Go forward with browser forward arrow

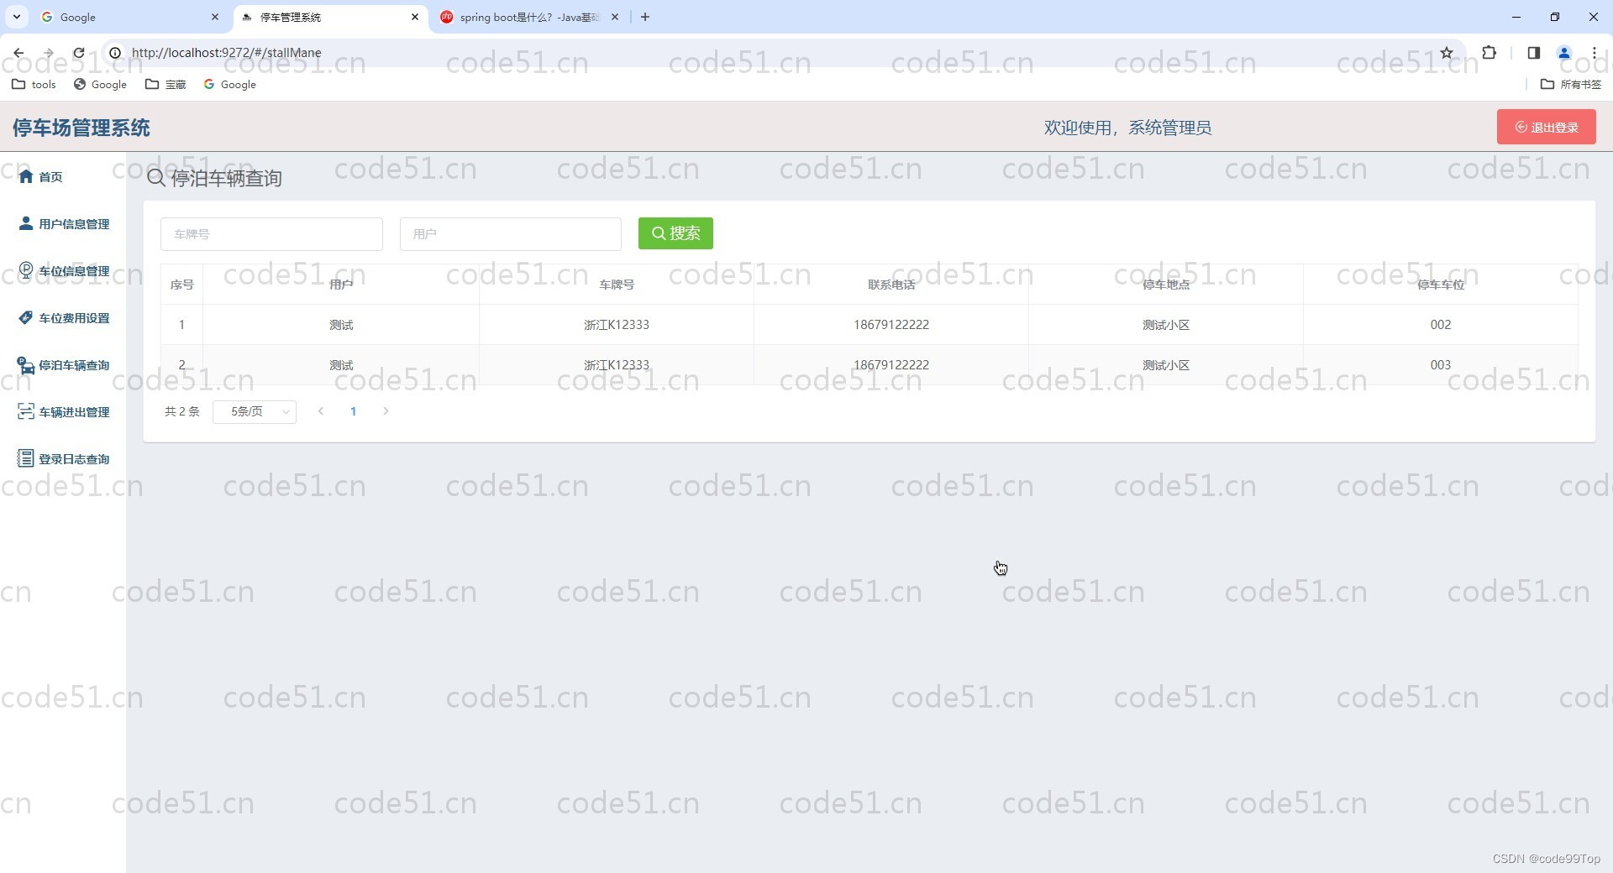click(49, 52)
